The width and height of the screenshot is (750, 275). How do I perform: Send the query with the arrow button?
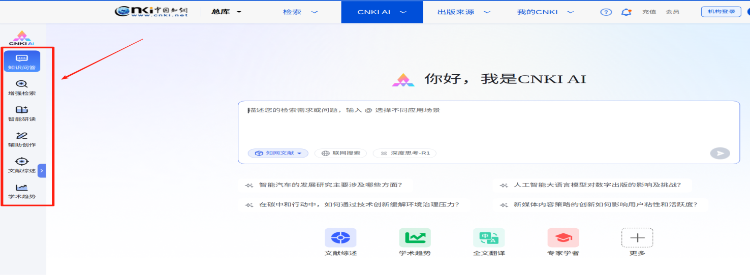click(720, 153)
